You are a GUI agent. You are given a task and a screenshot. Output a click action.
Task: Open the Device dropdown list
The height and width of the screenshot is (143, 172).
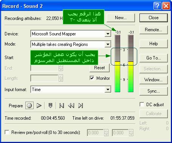108,34
